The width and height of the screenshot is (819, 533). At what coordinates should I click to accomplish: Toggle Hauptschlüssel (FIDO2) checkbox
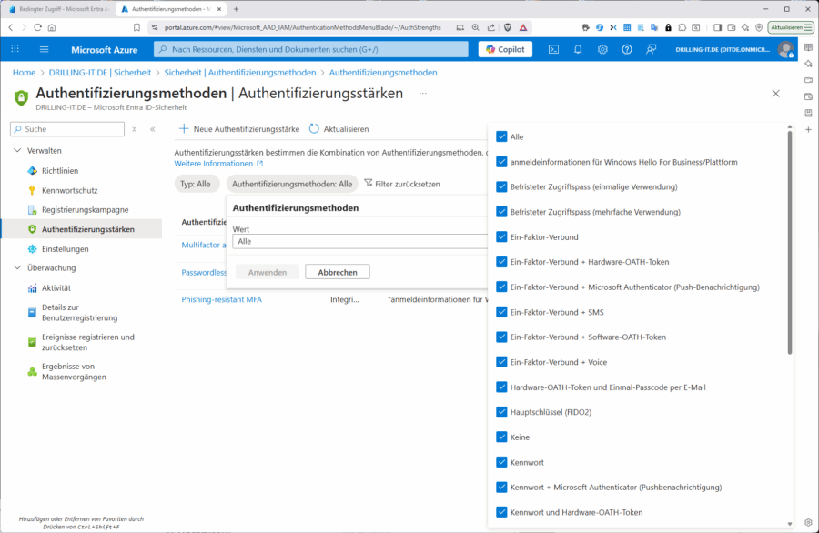(501, 412)
